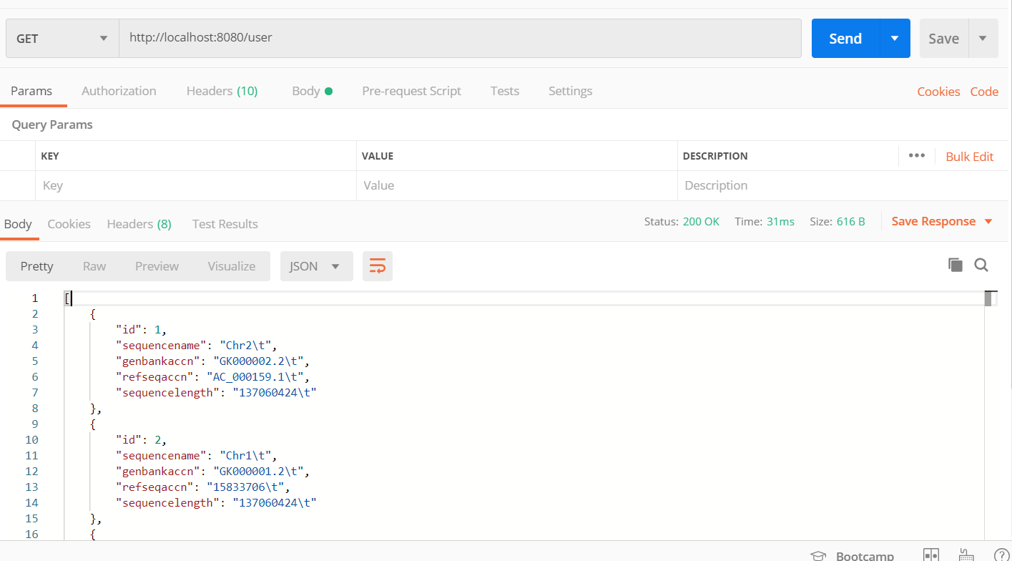1012x561 pixels.
Task: Click the Value query param field
Action: coord(516,185)
